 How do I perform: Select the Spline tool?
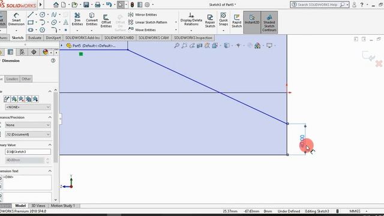[x=54, y=14]
